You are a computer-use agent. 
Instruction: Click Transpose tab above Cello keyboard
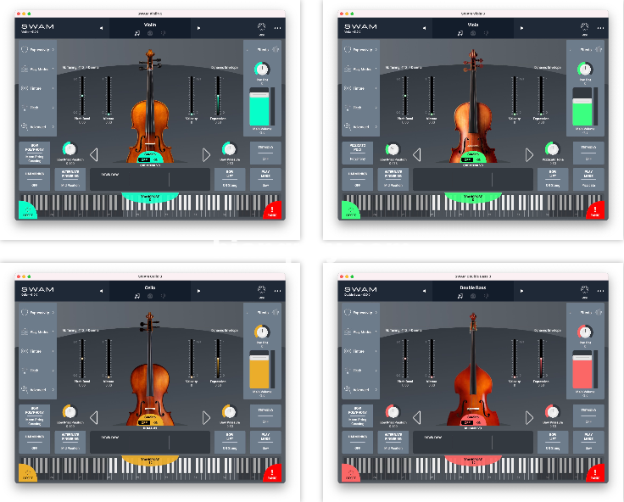pyautogui.click(x=150, y=460)
